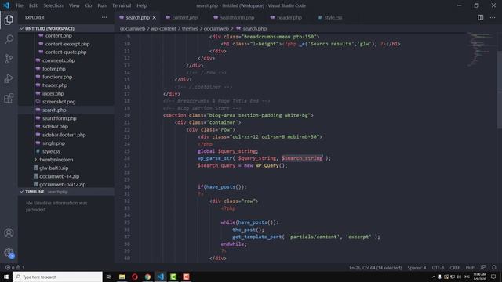
Task: Open content-quote.php in the explorer
Action: pyautogui.click(x=66, y=52)
